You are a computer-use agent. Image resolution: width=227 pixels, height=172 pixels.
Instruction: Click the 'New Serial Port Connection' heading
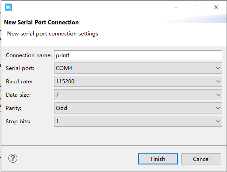click(41, 22)
